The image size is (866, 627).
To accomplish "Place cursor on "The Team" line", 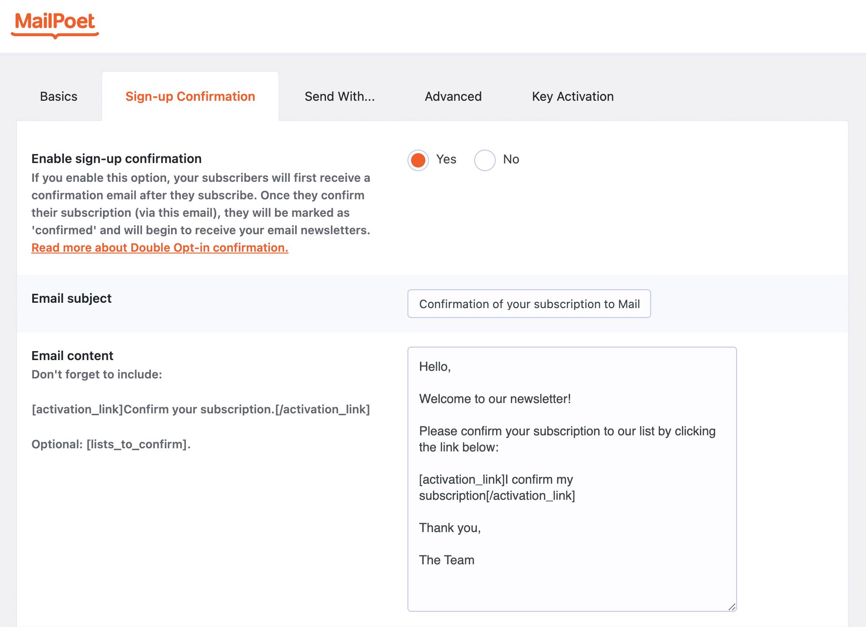I will 446,560.
